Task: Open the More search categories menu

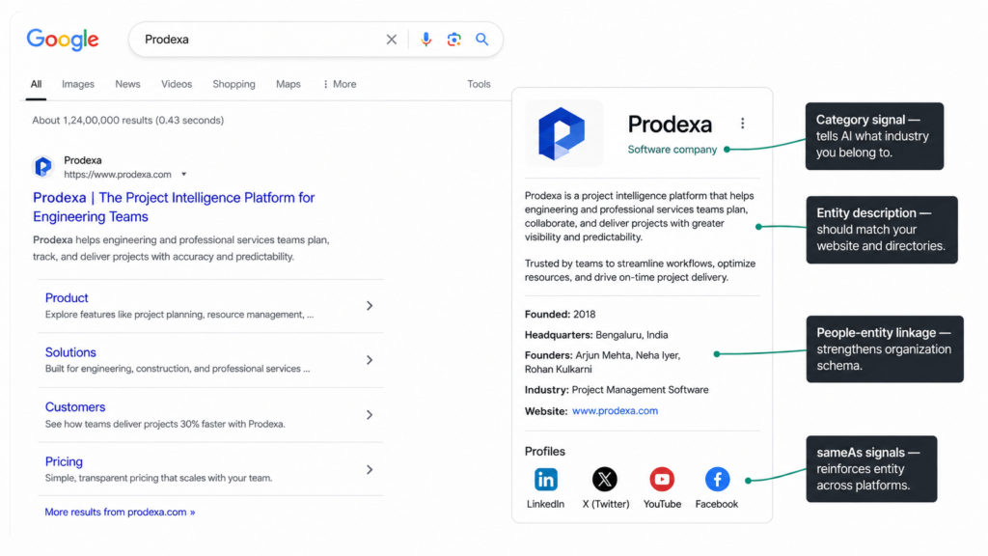Action: [340, 85]
